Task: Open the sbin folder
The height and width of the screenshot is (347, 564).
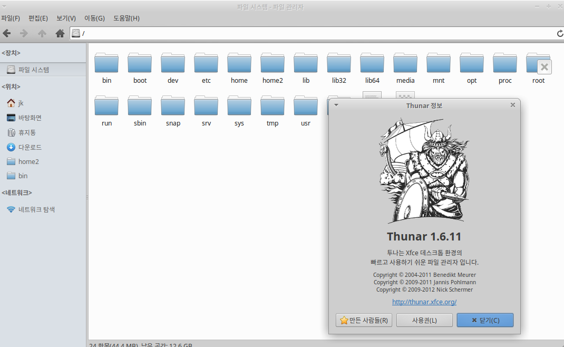Action: [140, 111]
